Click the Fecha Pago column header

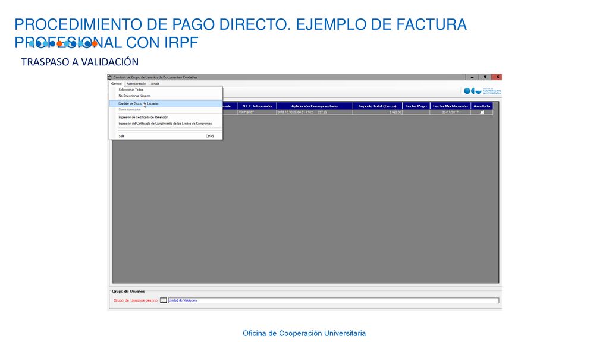(x=416, y=106)
